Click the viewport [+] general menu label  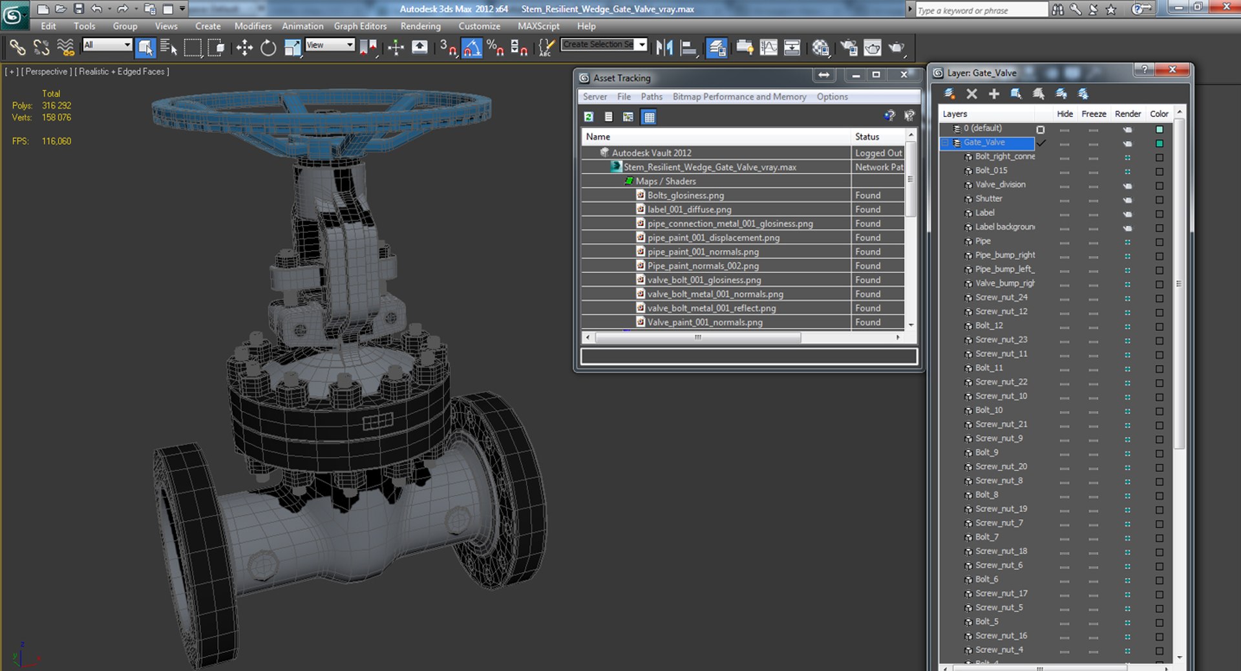(x=12, y=72)
